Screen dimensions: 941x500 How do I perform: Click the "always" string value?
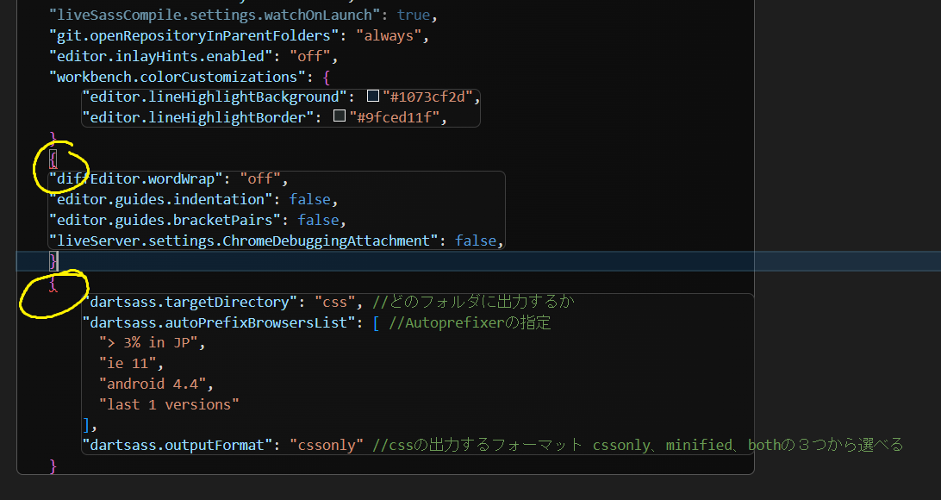tap(389, 36)
